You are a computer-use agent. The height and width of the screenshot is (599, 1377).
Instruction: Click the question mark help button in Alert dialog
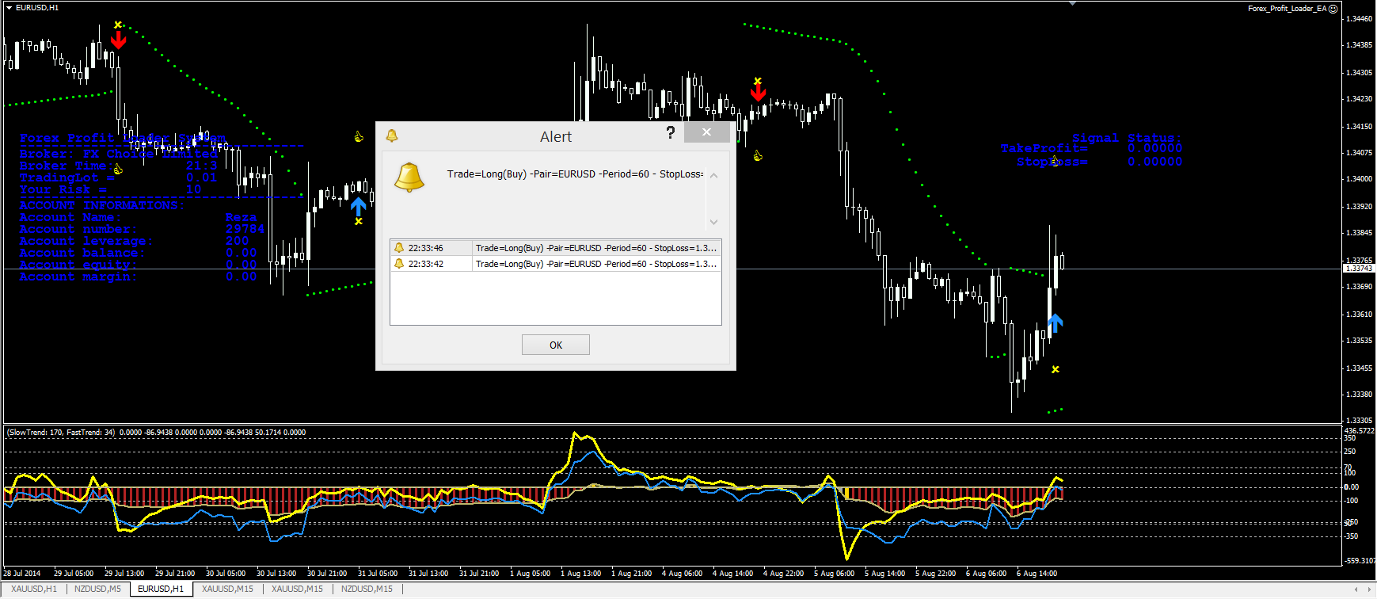[670, 133]
